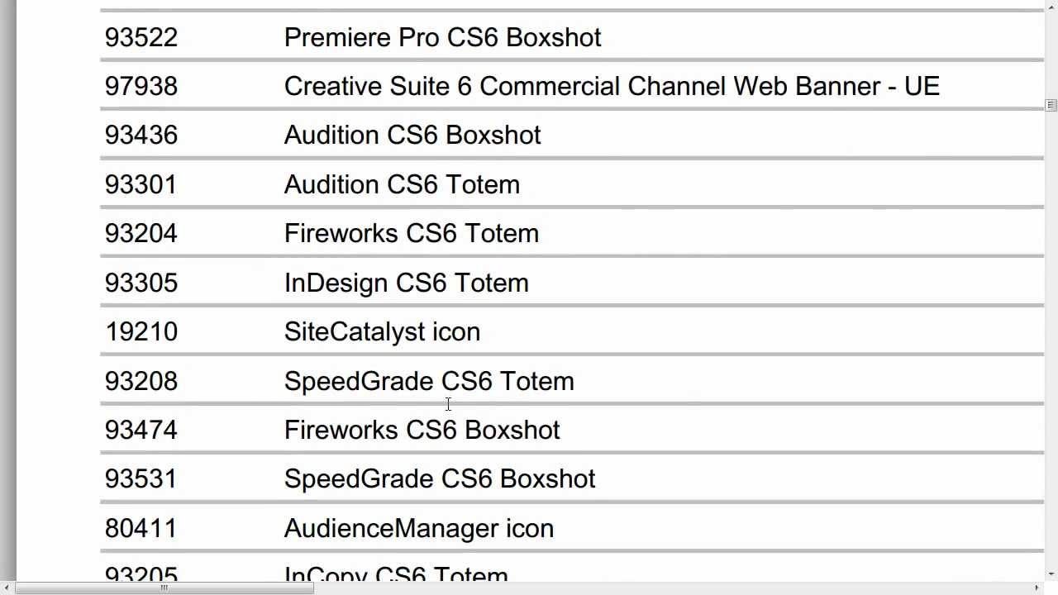Click ID number 19210

(141, 331)
